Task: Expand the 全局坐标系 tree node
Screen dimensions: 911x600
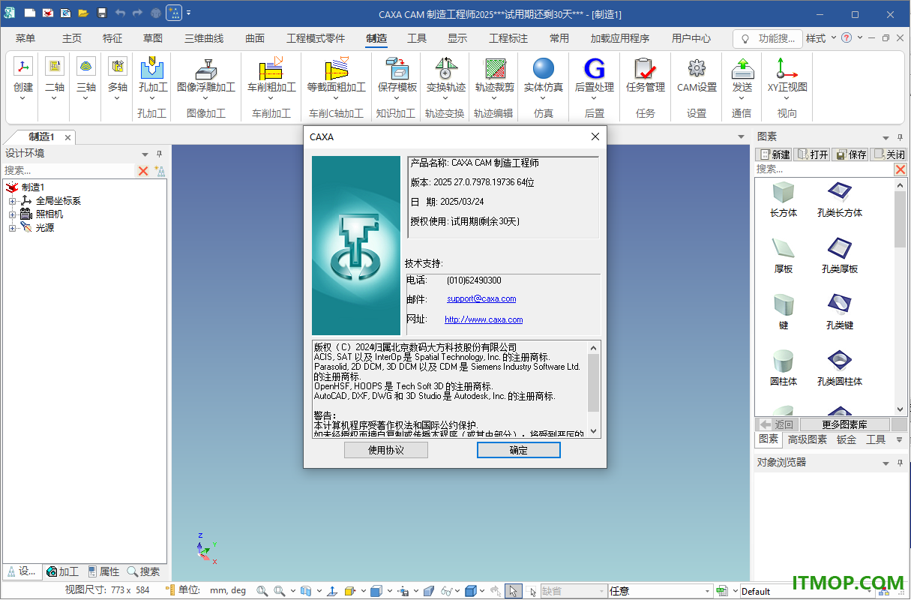Action: 12,201
